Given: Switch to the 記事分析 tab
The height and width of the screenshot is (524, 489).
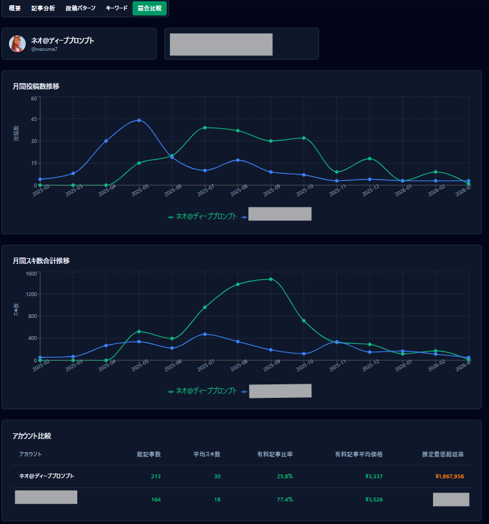Looking at the screenshot, I should point(43,8).
